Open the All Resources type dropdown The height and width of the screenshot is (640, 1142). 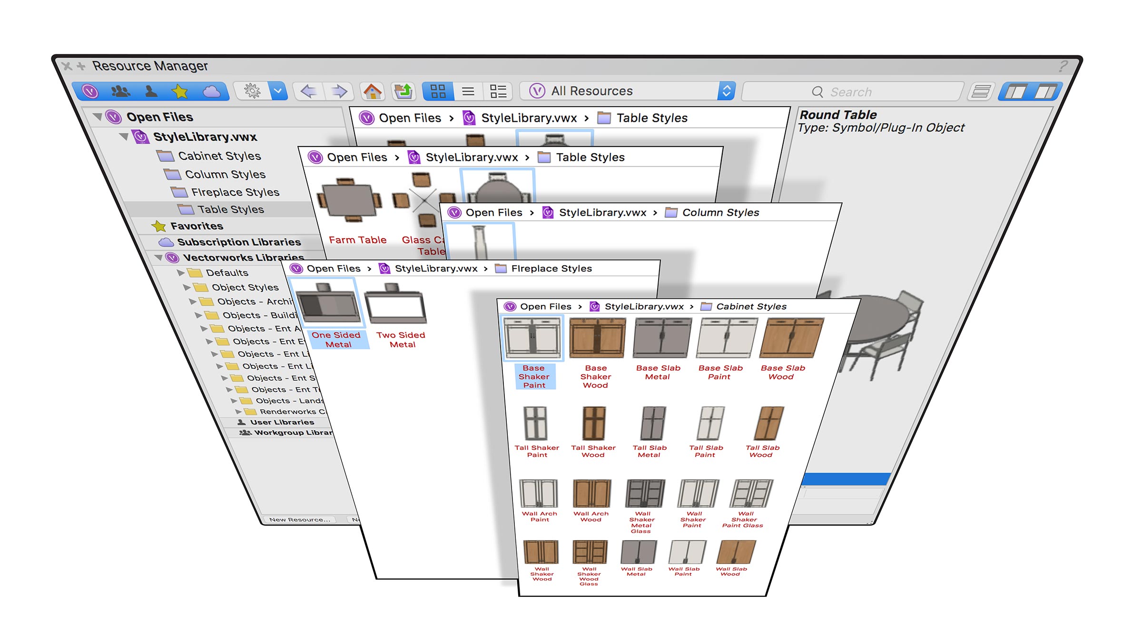click(x=627, y=91)
